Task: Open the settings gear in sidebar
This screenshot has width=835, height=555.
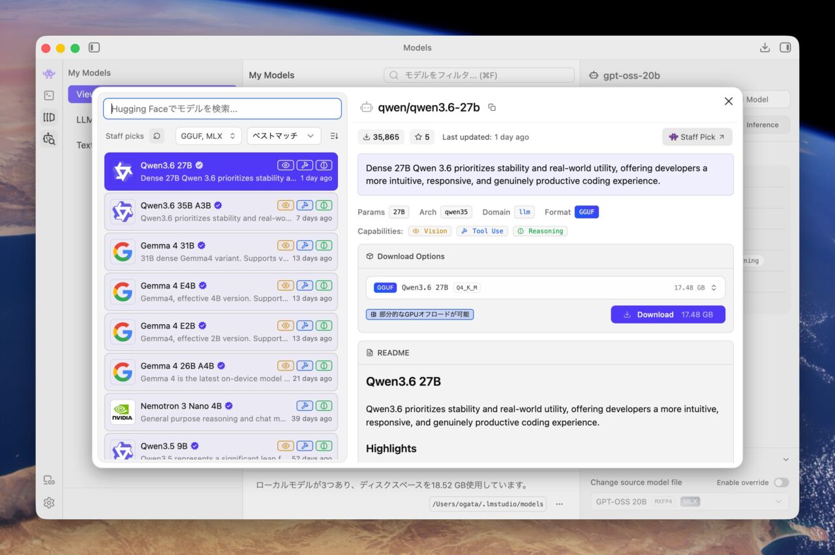Action: pyautogui.click(x=49, y=503)
